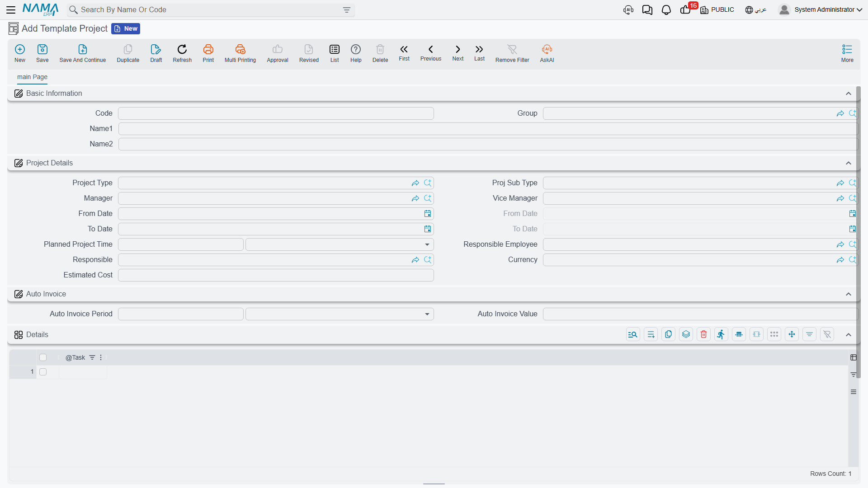868x488 pixels.
Task: Click Remove Filter
Action: pyautogui.click(x=512, y=53)
